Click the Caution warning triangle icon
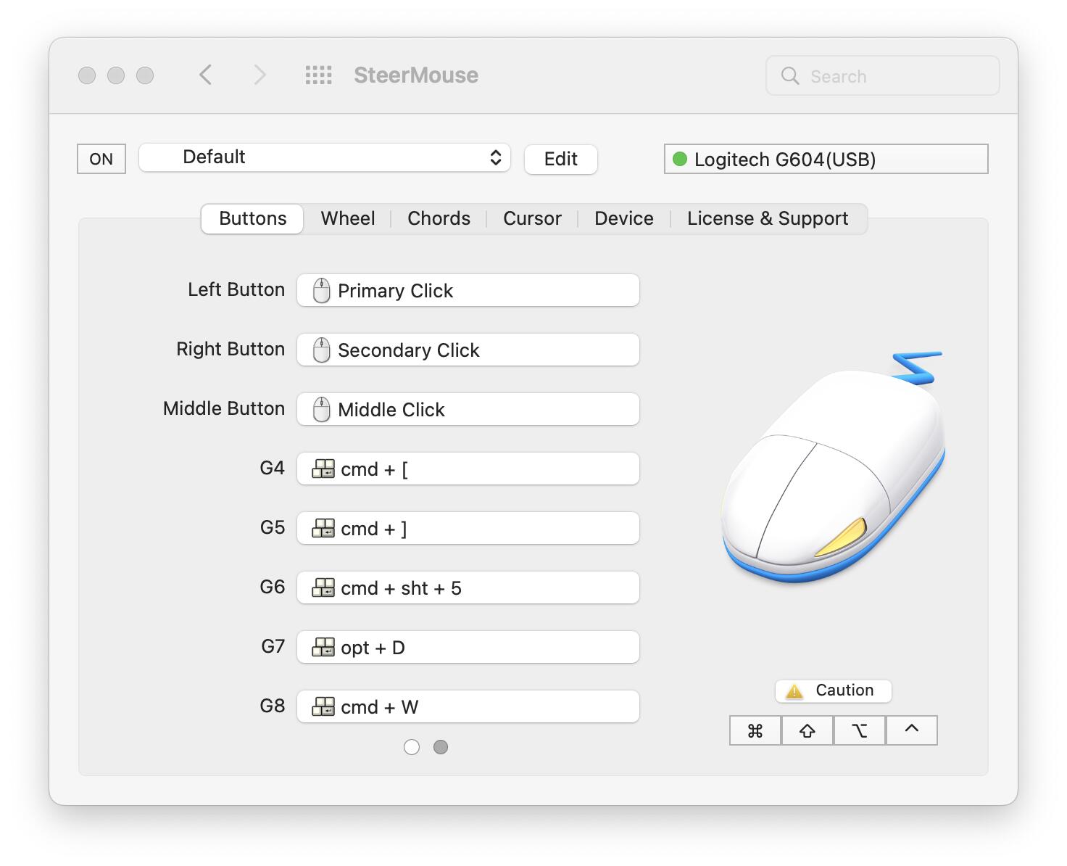The width and height of the screenshot is (1067, 866). [x=794, y=691]
